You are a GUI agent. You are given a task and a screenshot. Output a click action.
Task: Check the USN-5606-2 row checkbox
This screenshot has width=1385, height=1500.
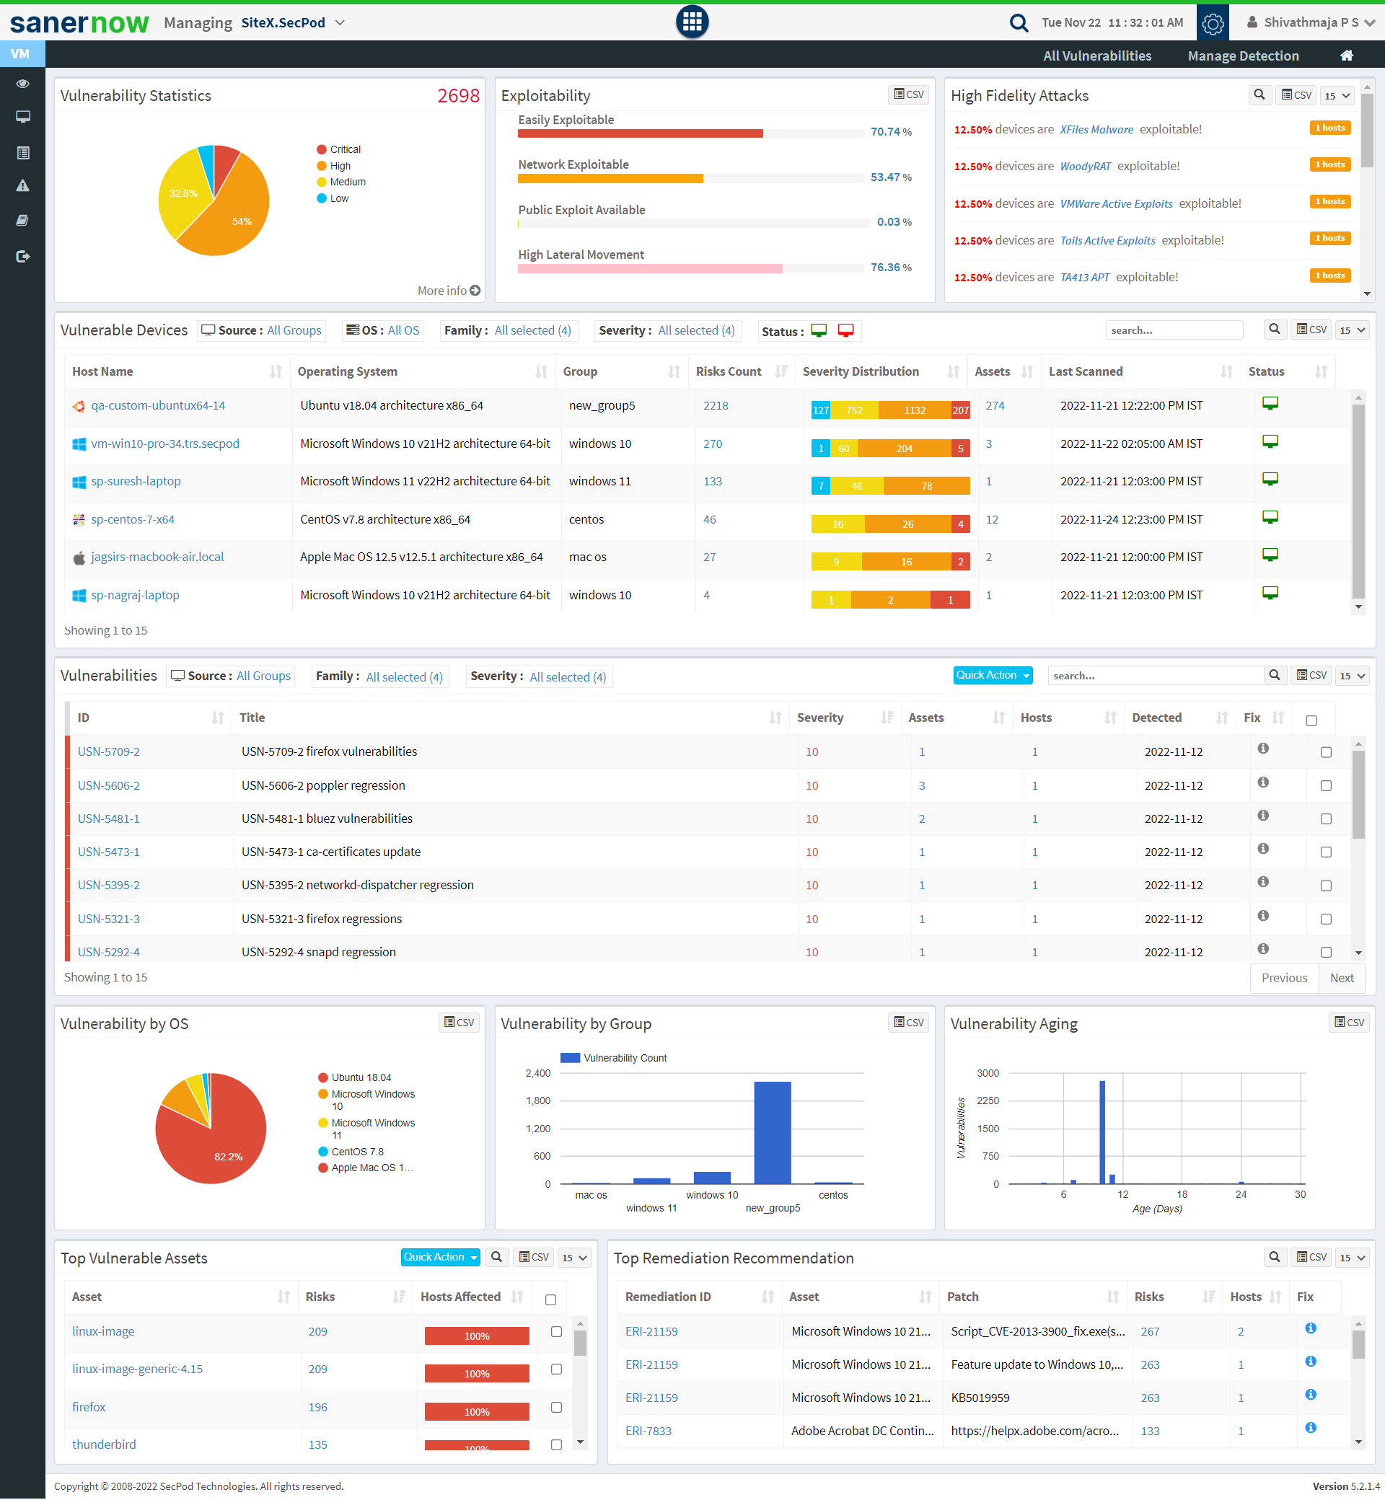tap(1326, 785)
